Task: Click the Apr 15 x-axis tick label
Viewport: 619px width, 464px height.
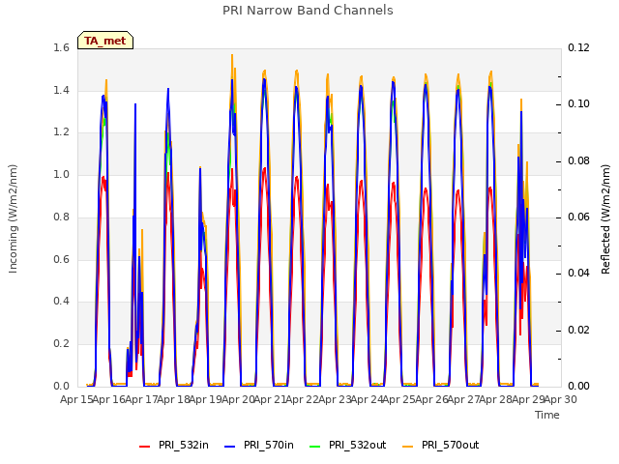Action: [76, 399]
